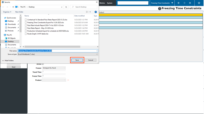Click the Save button
This screenshot has height=114, width=204.
click(77, 60)
